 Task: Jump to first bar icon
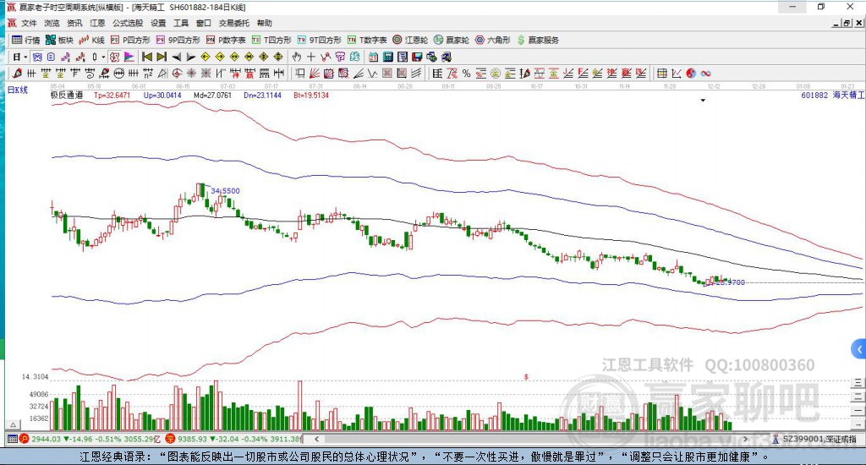[x=147, y=57]
